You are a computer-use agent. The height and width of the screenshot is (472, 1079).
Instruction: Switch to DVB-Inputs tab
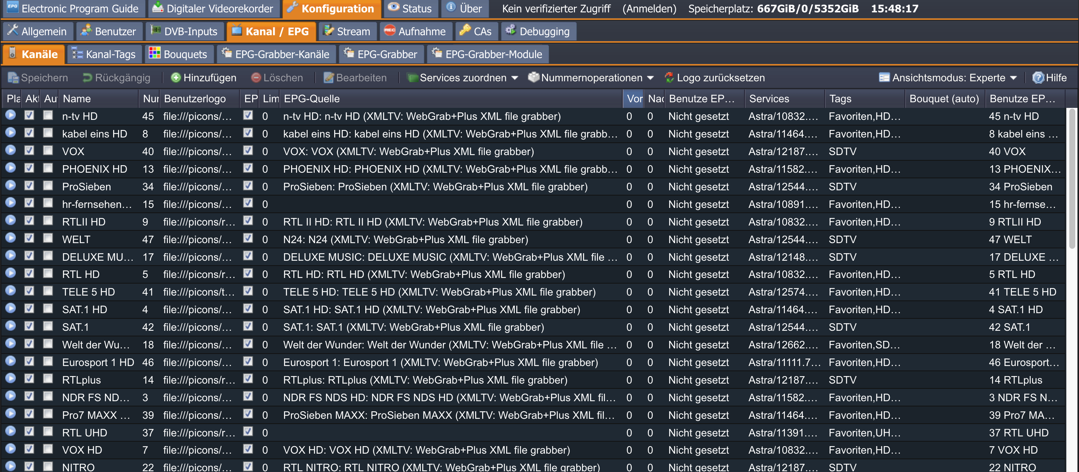184,31
